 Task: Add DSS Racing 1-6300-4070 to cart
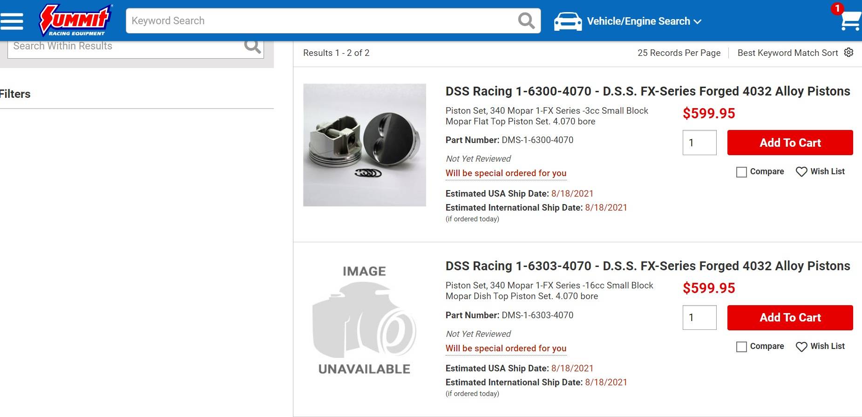(x=790, y=143)
